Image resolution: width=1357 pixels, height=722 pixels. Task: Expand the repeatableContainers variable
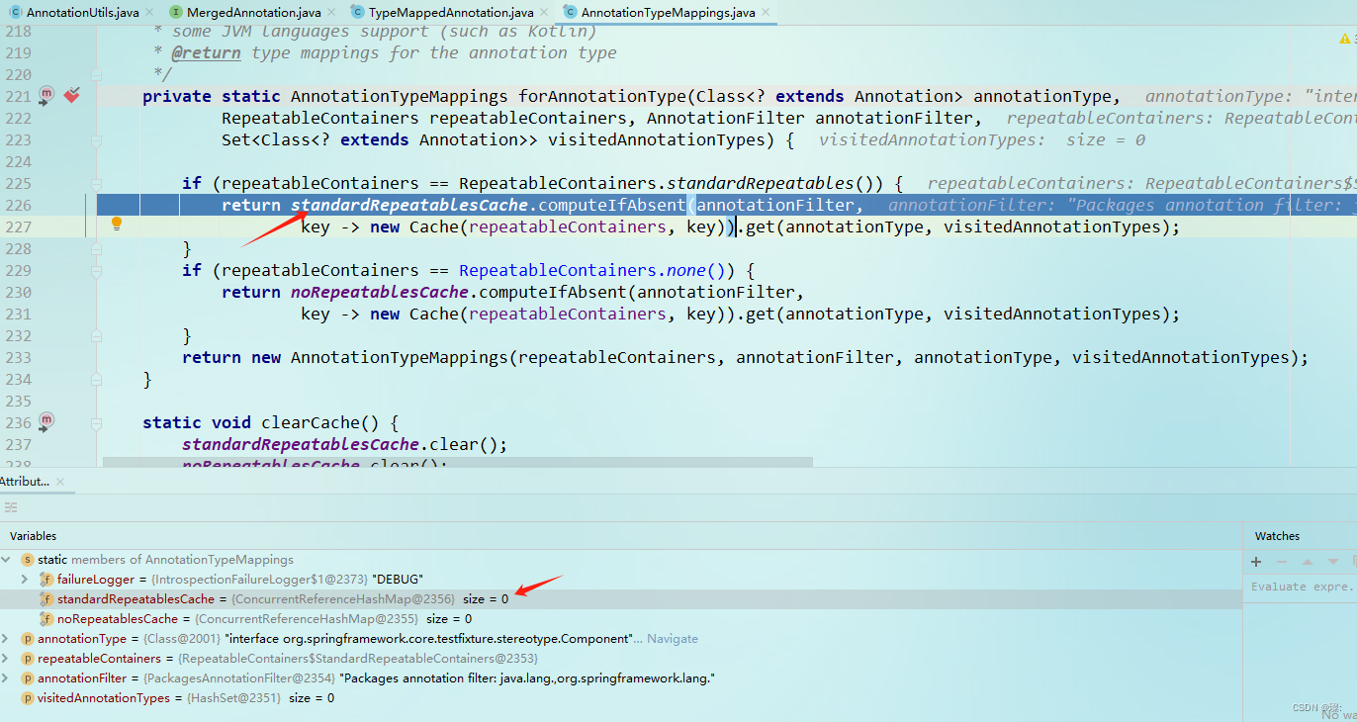click(x=7, y=659)
